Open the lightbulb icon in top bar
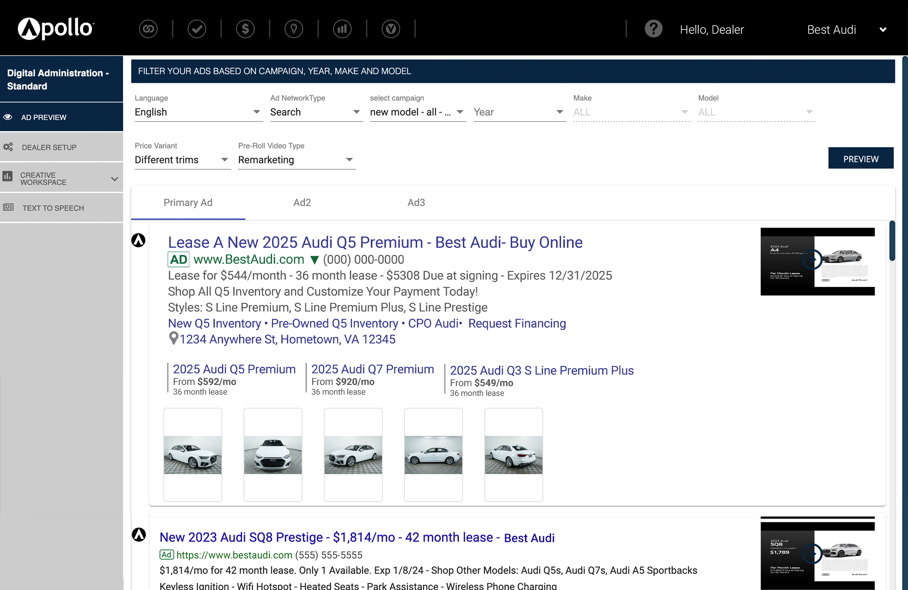The image size is (908, 590). click(294, 29)
